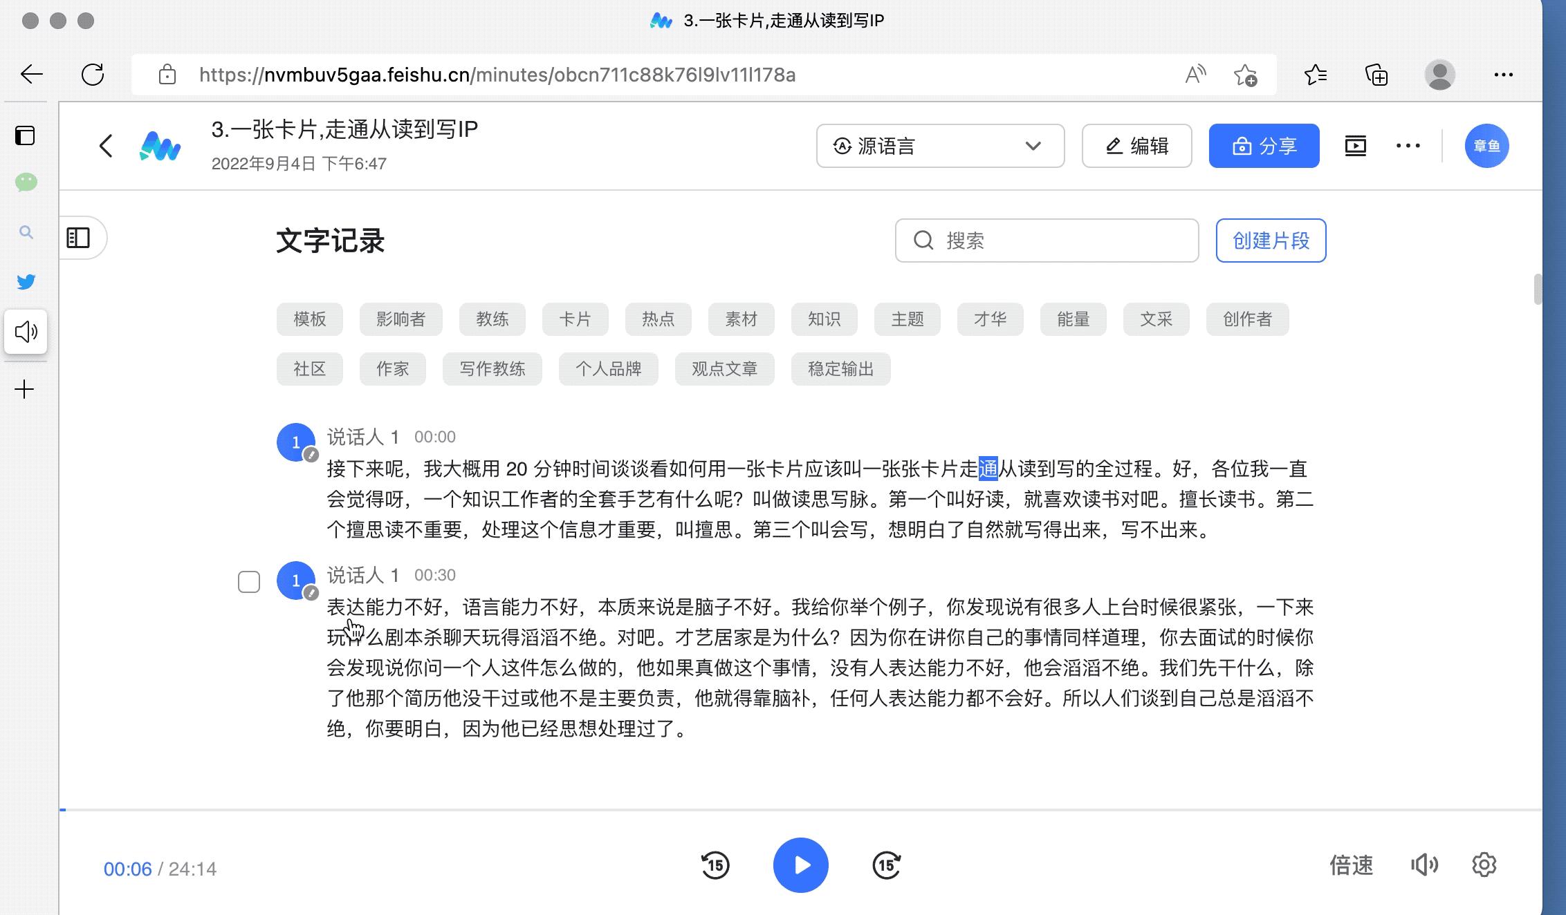Screen dimensions: 1566x915
Task: Open 倍速 playback speed menu
Action: (x=1351, y=865)
